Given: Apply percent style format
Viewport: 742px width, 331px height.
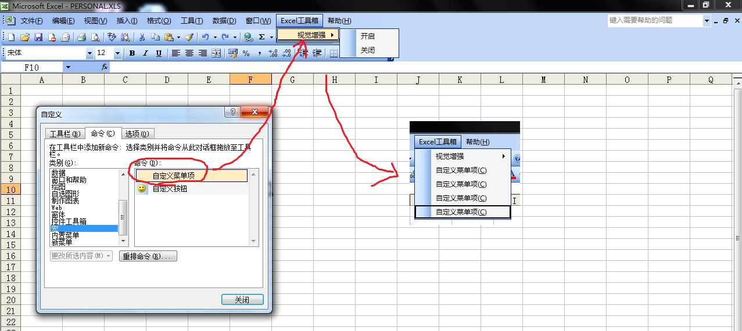Looking at the screenshot, I should point(246,53).
